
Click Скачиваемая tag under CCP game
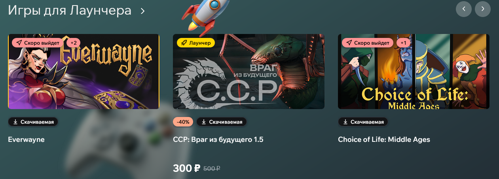tap(222, 122)
